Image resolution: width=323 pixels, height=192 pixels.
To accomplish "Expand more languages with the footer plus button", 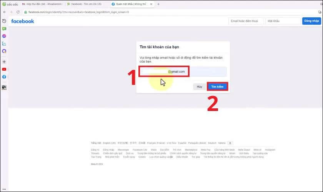I will [230, 143].
